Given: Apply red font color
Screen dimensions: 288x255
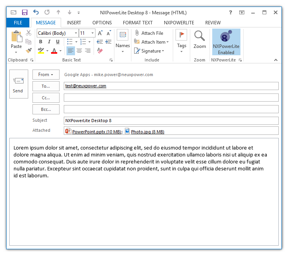Looking at the screenshot, I should [54, 51].
